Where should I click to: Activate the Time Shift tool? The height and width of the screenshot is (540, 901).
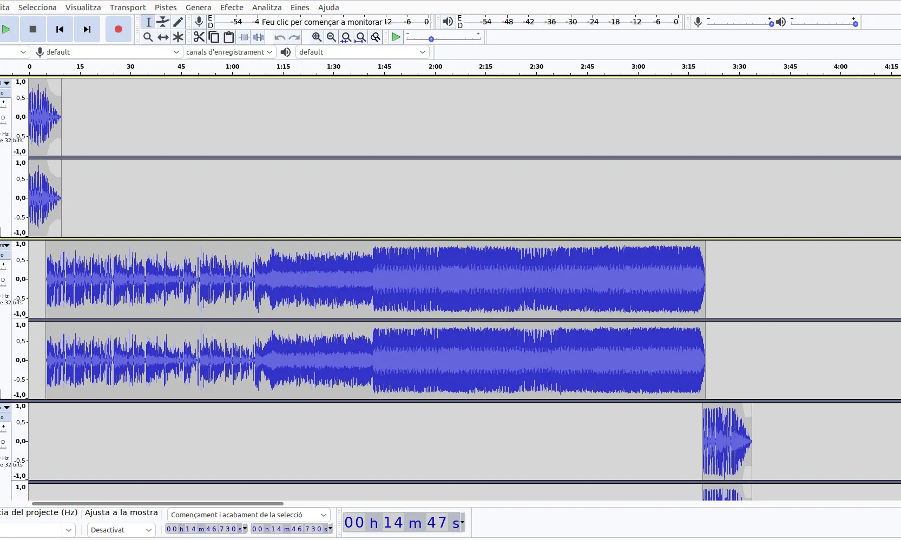click(163, 37)
